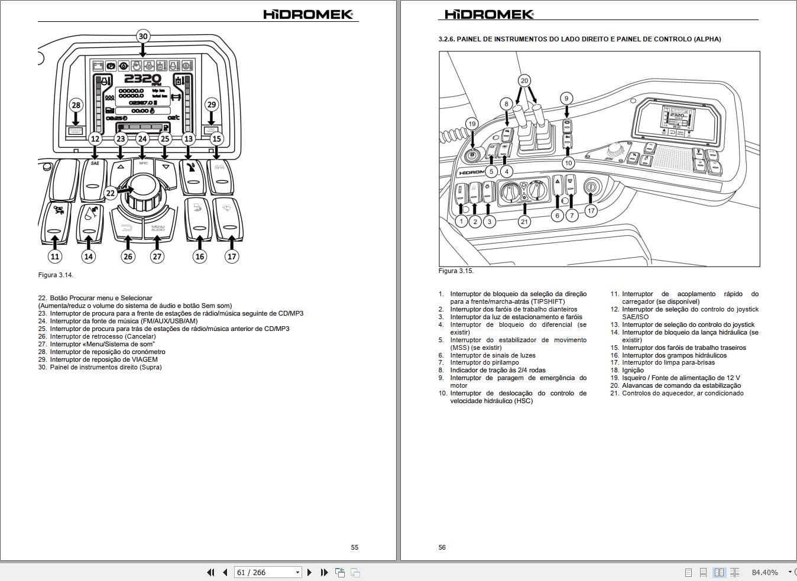
Task: Click page number 55 on the left page
Action: point(355,547)
